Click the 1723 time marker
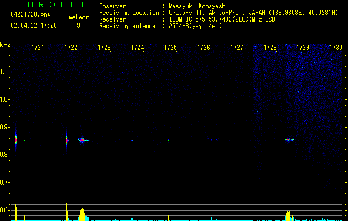The image size is (348, 221). coord(104,48)
